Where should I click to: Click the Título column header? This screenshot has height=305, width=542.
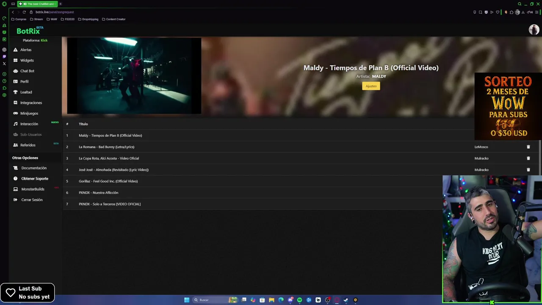click(x=83, y=124)
